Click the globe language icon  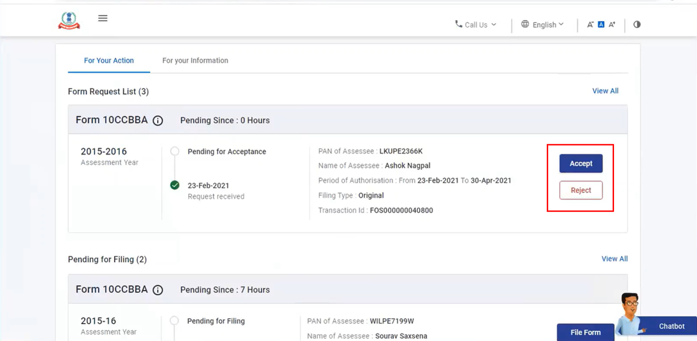coord(525,24)
